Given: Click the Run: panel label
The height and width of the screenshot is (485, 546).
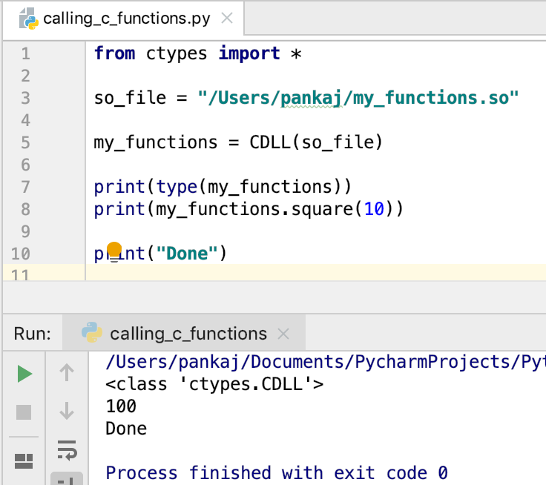Looking at the screenshot, I should coord(33,334).
